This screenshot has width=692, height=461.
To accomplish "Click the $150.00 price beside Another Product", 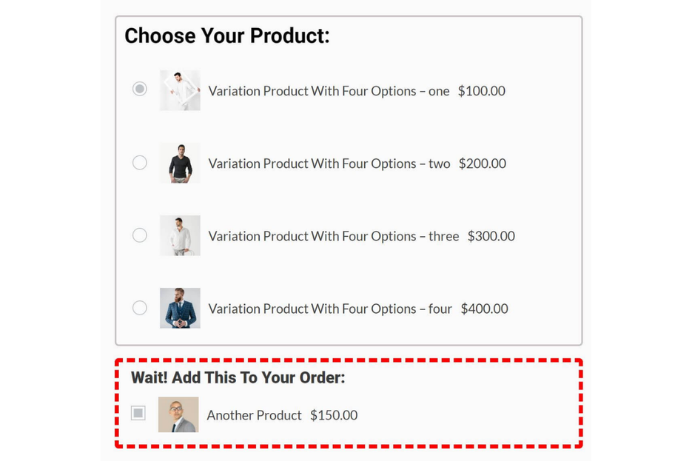I will [x=334, y=415].
